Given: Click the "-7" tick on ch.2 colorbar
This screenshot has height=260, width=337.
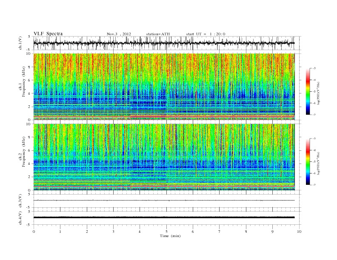Looking at the screenshot, I should pyautogui.click(x=314, y=185).
